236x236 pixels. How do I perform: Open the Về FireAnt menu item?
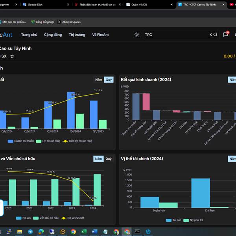pos(100,35)
